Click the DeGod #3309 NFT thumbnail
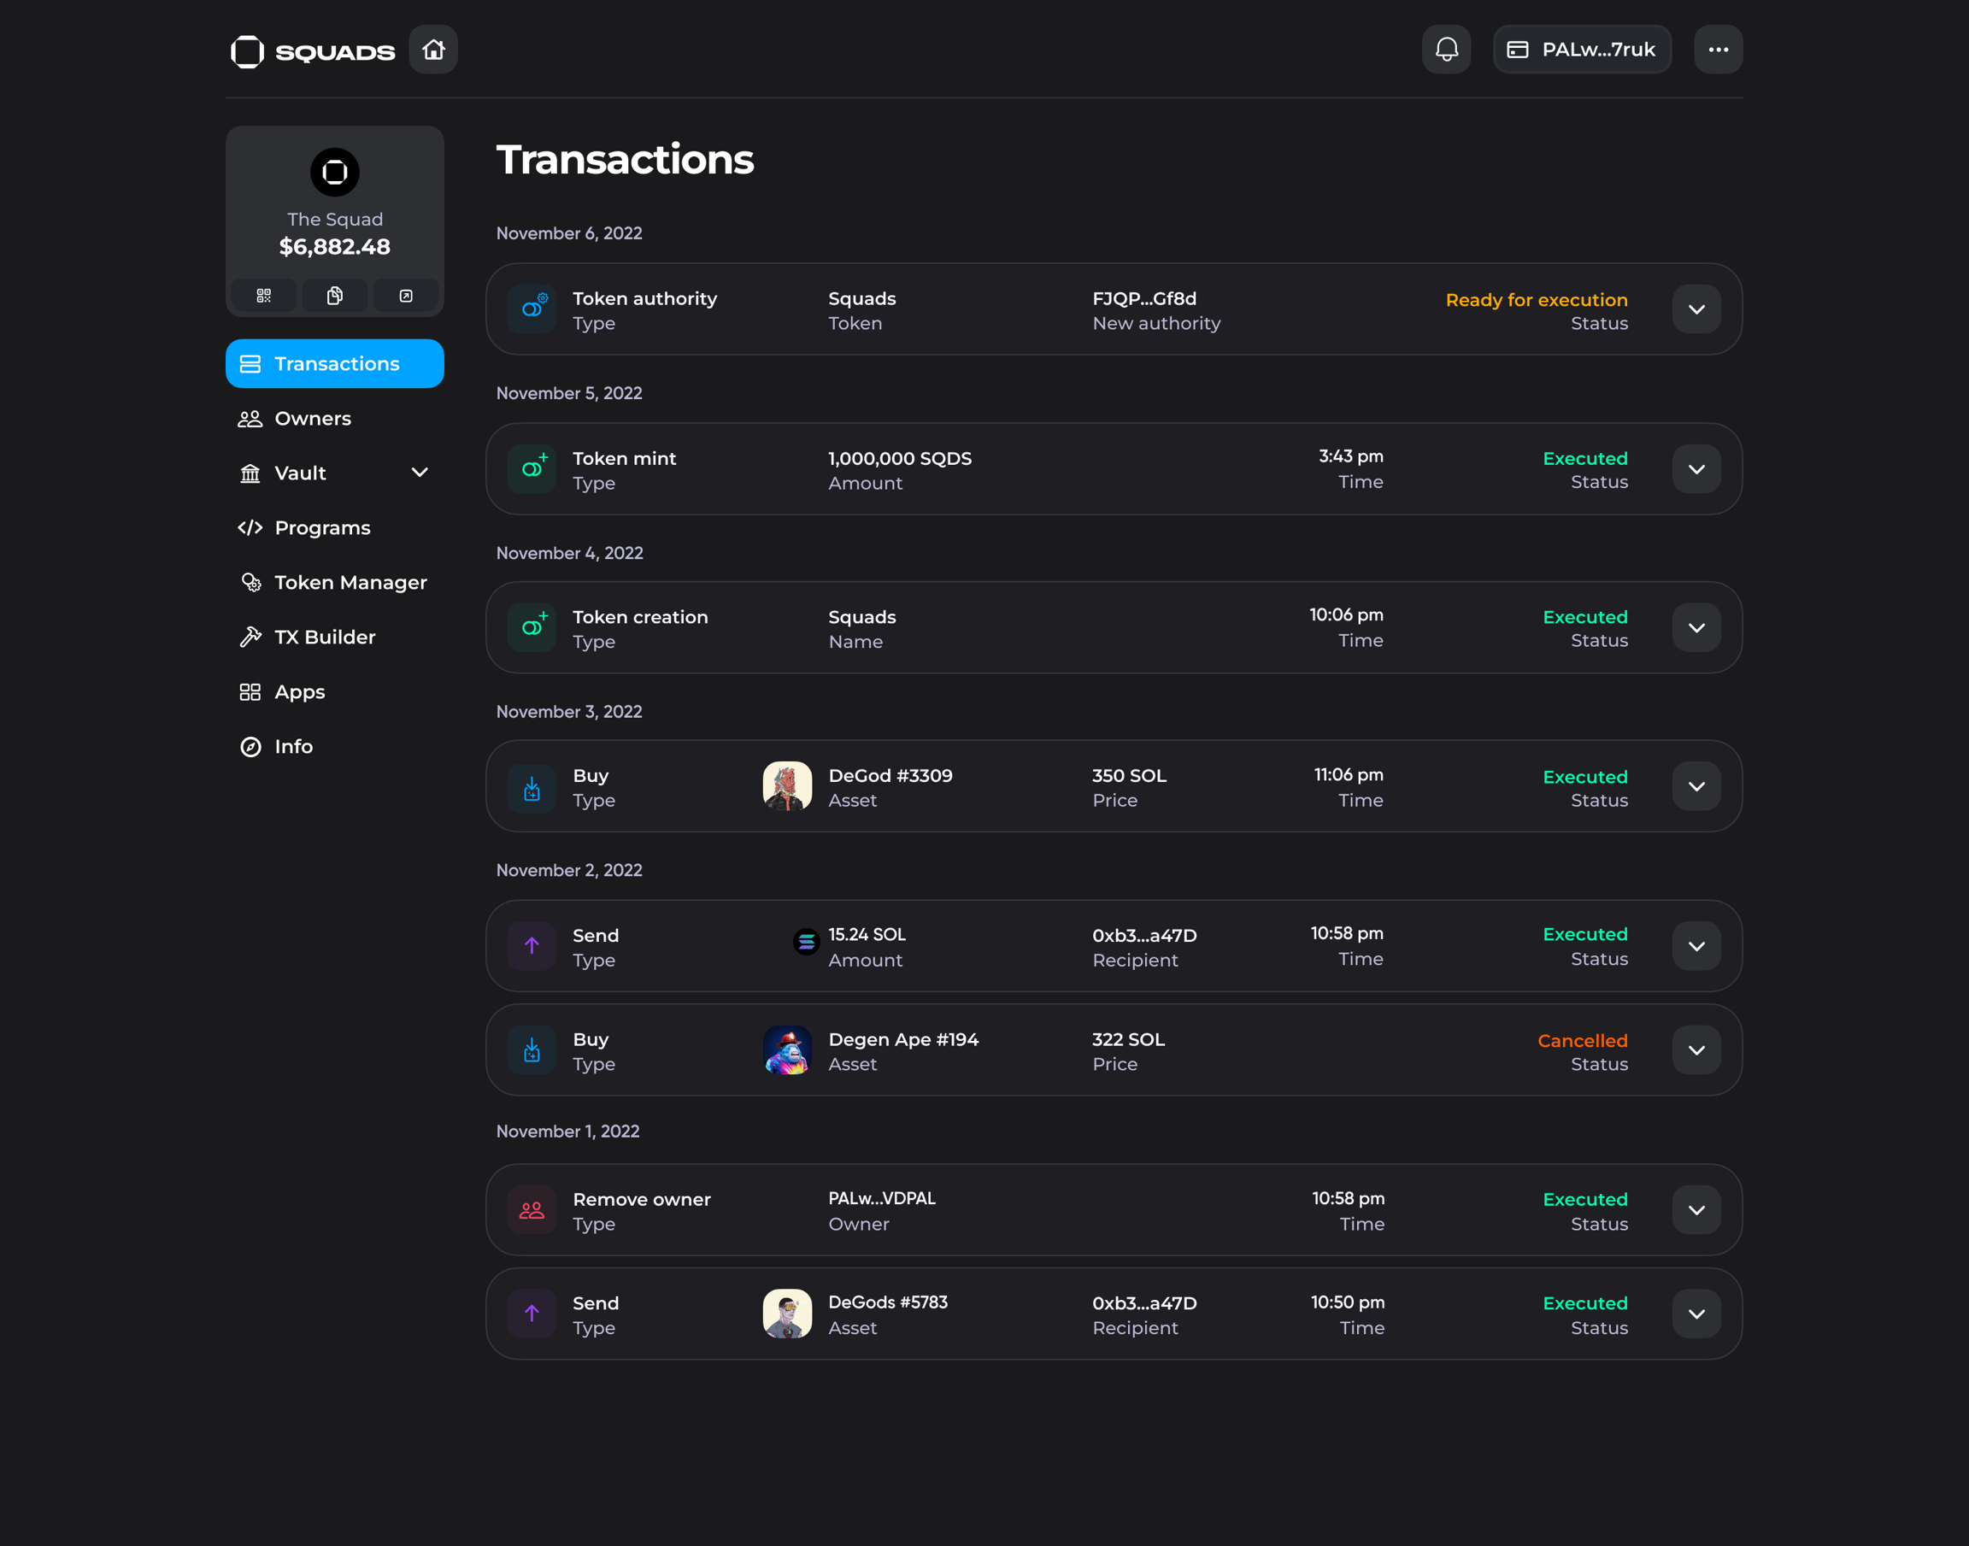 tap(786, 785)
